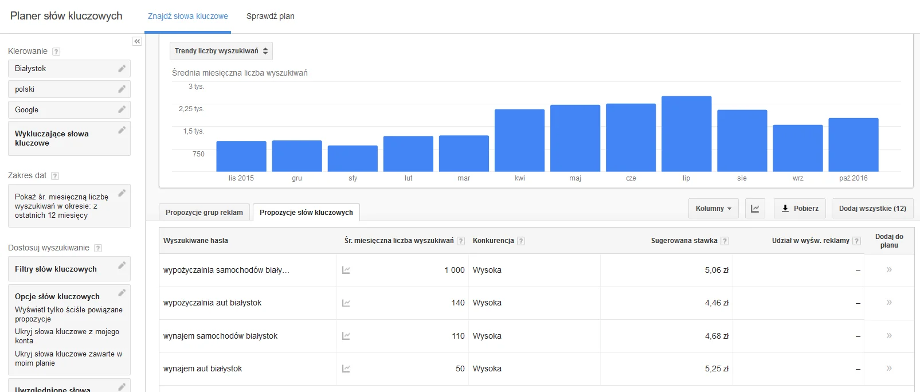The width and height of the screenshot is (920, 392).
Task: Select the sty bar in chart
Action: click(x=353, y=159)
